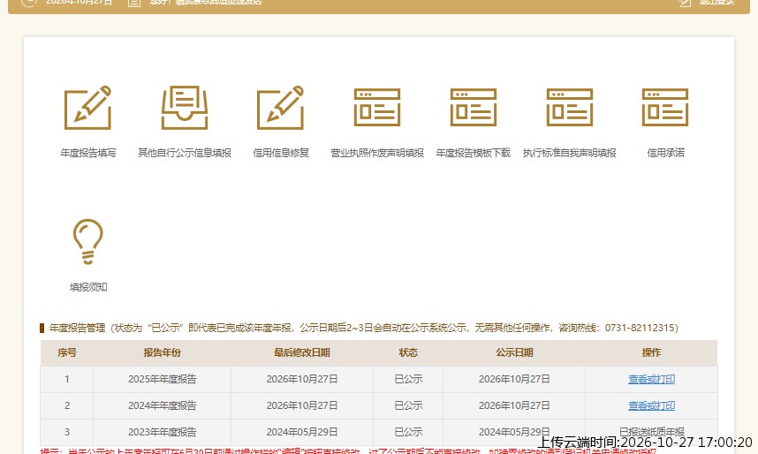Viewport: 758px width, 454px height.
Task: Click the 状态 column header
Action: tap(408, 353)
